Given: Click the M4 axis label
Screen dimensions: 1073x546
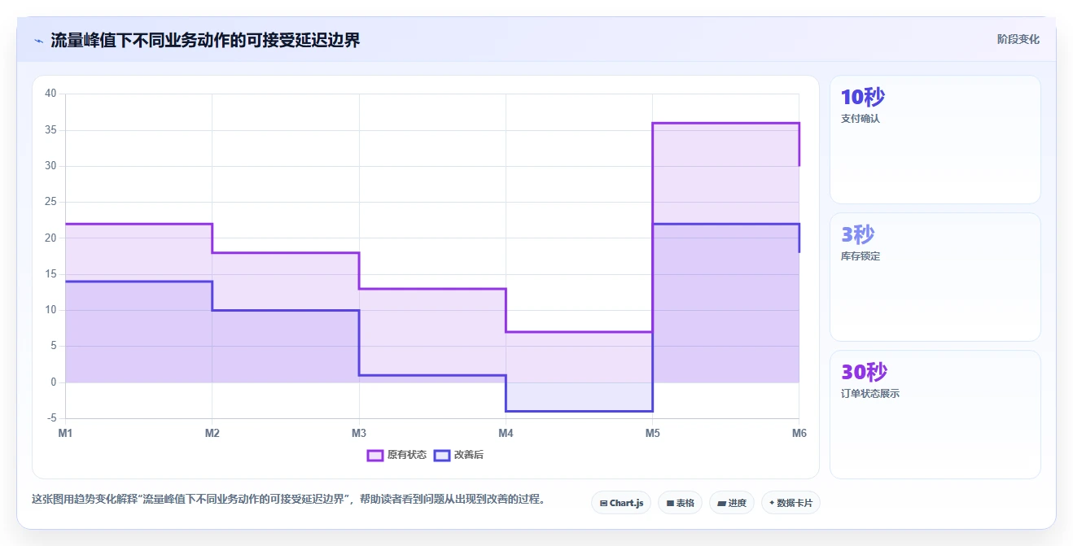Looking at the screenshot, I should [506, 433].
